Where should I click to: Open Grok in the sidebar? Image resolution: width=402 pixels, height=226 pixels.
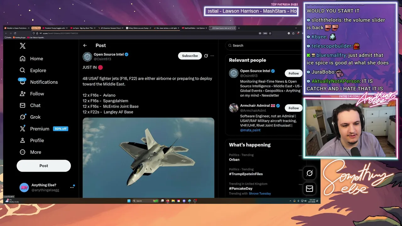[30, 117]
